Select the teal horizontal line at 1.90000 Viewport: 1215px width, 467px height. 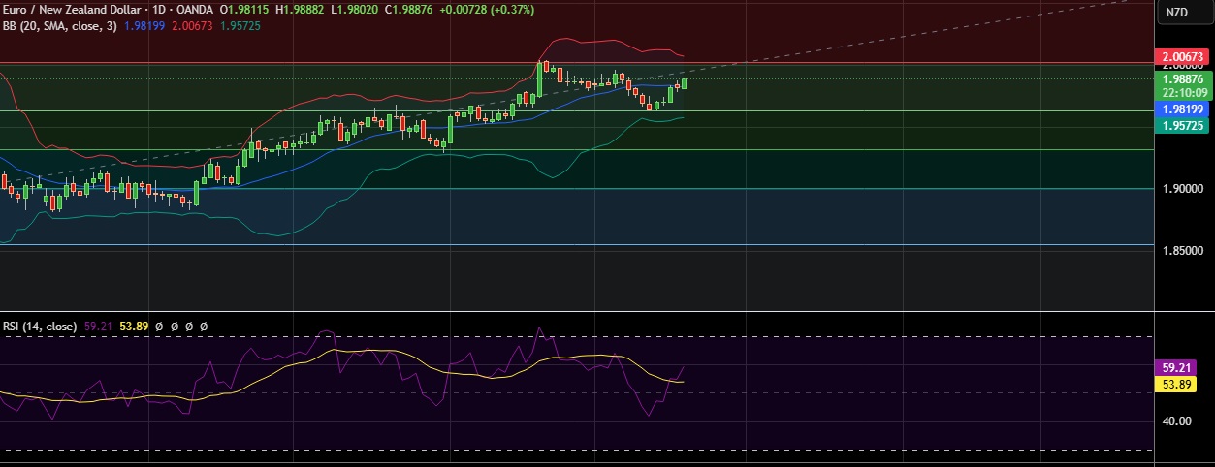click(x=582, y=189)
